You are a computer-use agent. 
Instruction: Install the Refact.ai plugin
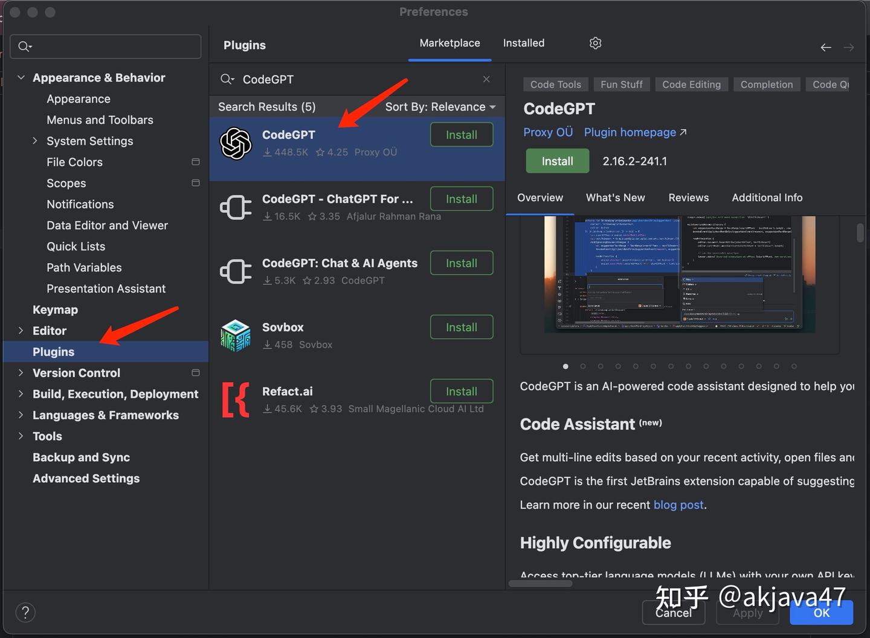(x=462, y=391)
